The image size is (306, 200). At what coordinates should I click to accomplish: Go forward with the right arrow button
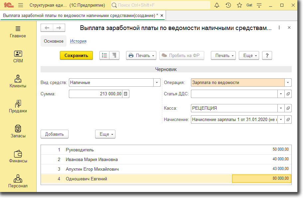pyautogui.click(x=59, y=28)
